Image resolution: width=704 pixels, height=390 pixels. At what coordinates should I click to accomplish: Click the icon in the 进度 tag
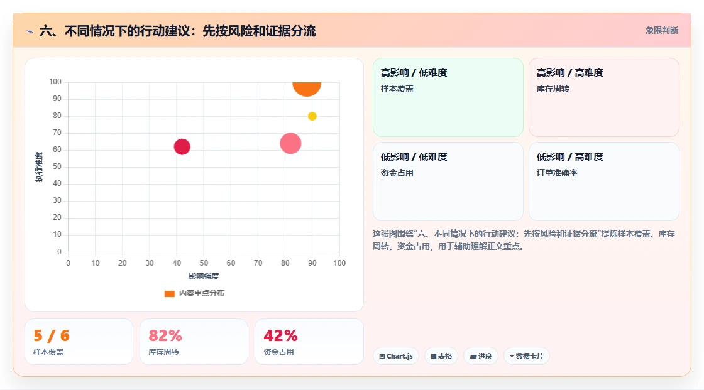(473, 357)
